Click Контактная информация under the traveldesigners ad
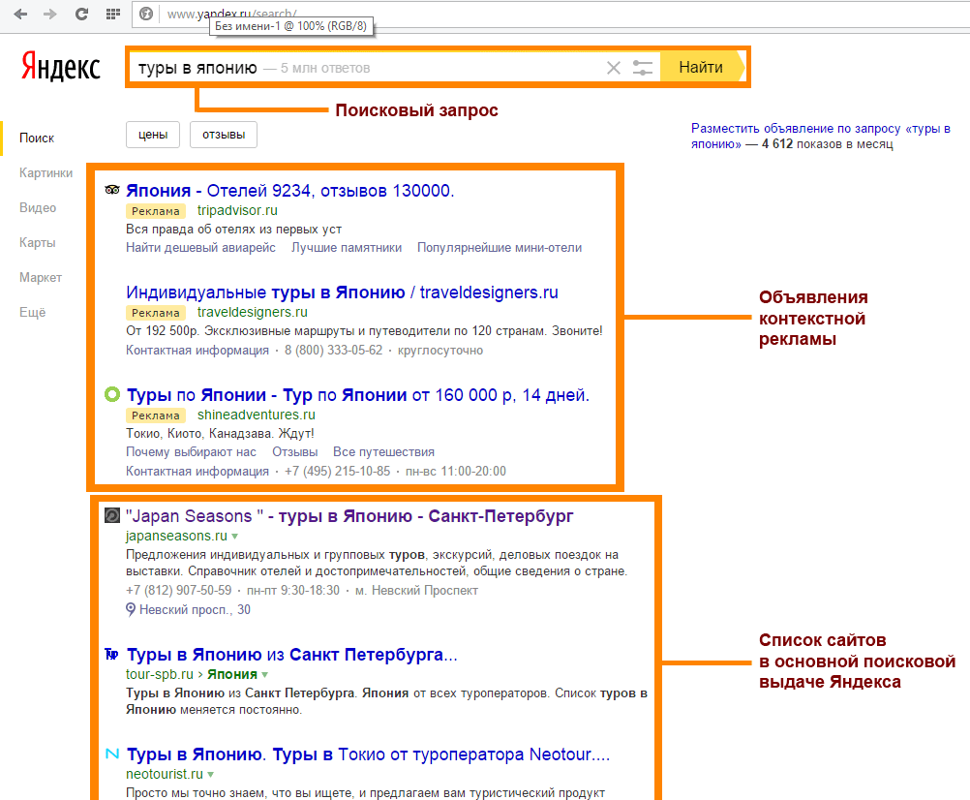 click(197, 351)
